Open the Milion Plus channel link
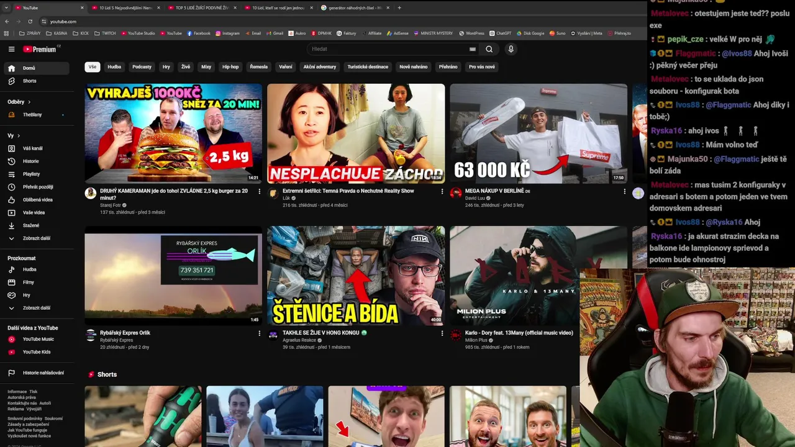This screenshot has height=447, width=795. click(476, 340)
